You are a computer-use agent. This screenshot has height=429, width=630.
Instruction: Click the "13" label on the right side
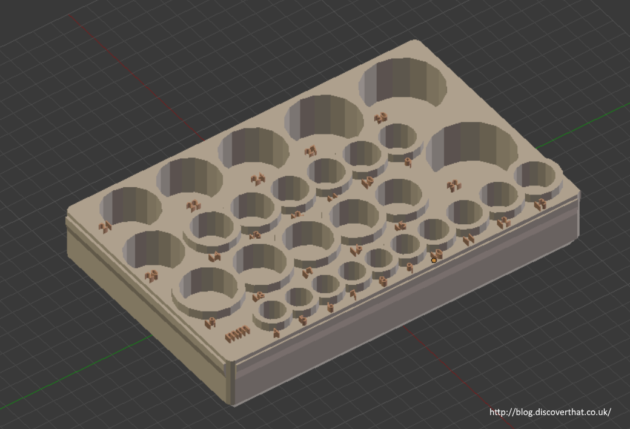click(454, 185)
